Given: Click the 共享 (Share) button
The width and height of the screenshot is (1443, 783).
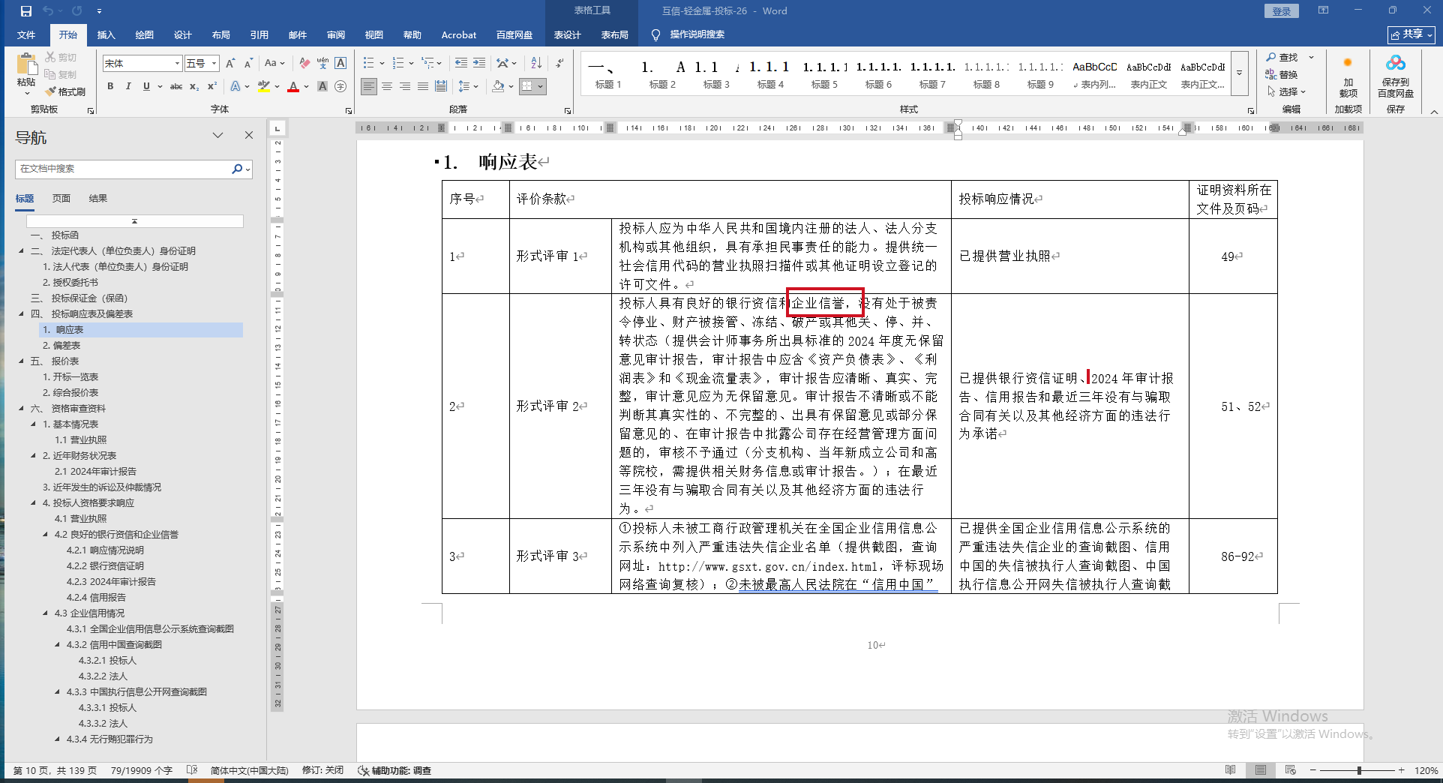Looking at the screenshot, I should click(1411, 34).
